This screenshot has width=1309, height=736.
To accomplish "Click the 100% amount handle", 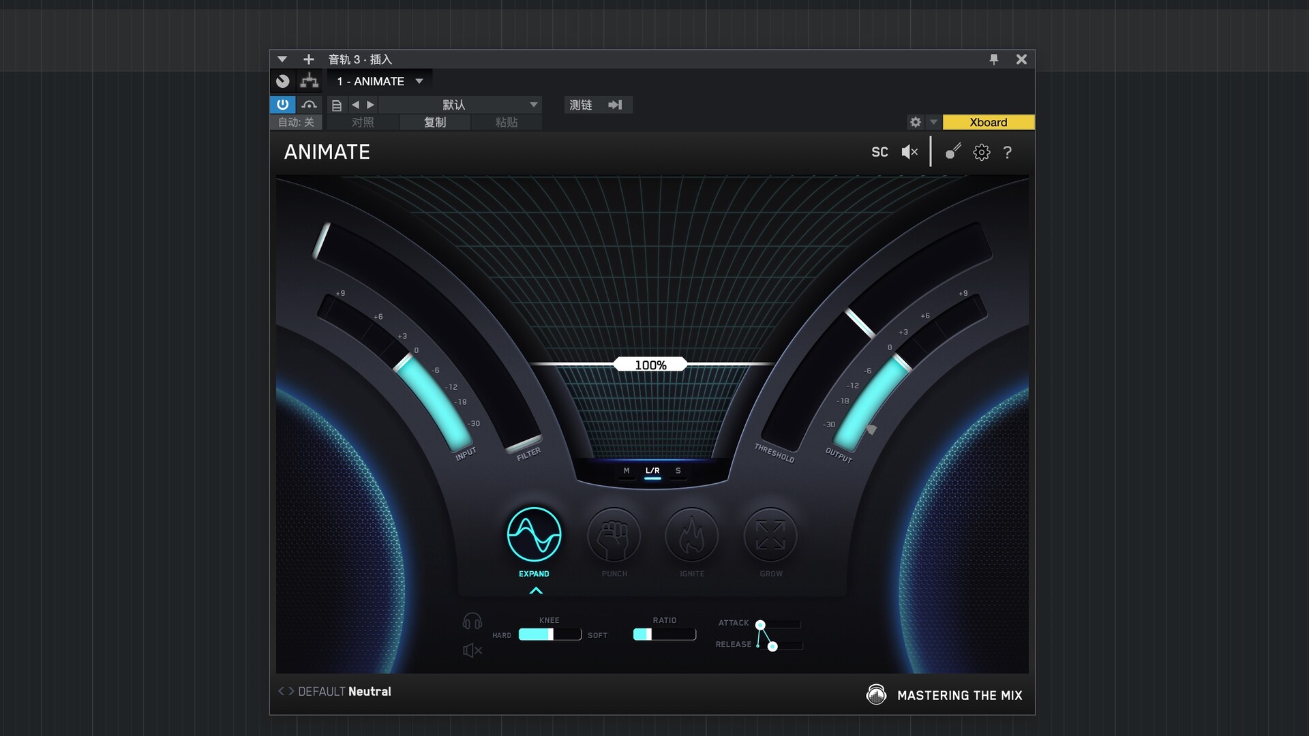I will click(x=650, y=365).
